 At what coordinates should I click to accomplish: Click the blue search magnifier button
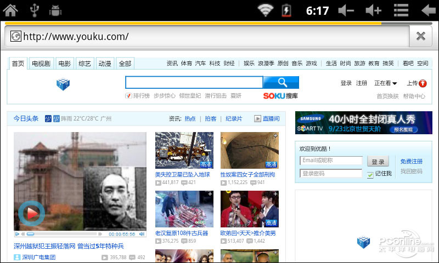[x=282, y=82]
